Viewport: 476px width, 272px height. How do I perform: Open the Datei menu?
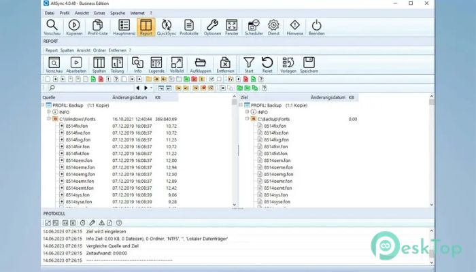tap(50, 13)
